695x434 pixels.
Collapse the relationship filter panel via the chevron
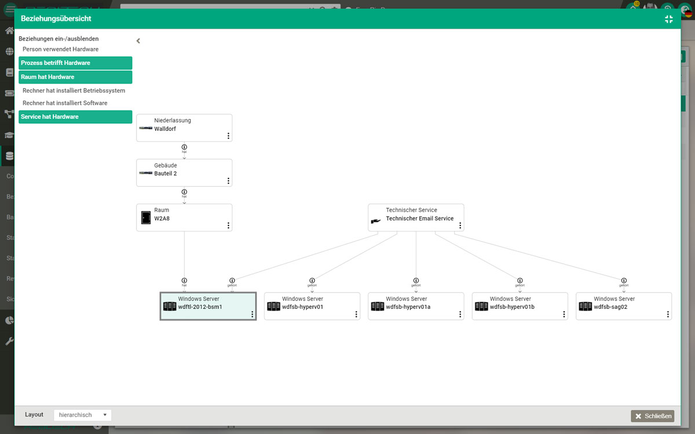(x=138, y=41)
